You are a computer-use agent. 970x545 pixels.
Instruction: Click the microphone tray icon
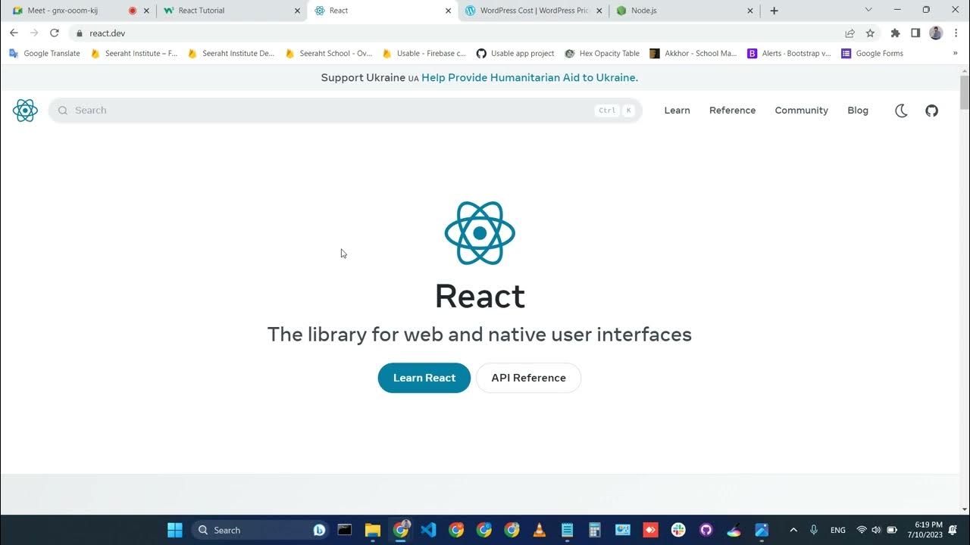tap(814, 530)
